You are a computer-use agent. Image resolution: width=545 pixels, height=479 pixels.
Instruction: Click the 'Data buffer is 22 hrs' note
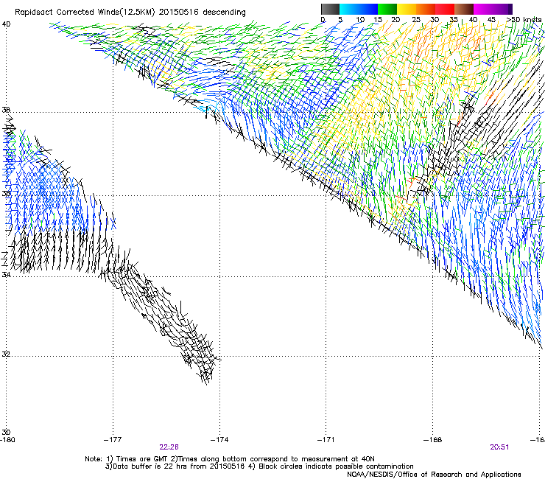tap(259, 466)
